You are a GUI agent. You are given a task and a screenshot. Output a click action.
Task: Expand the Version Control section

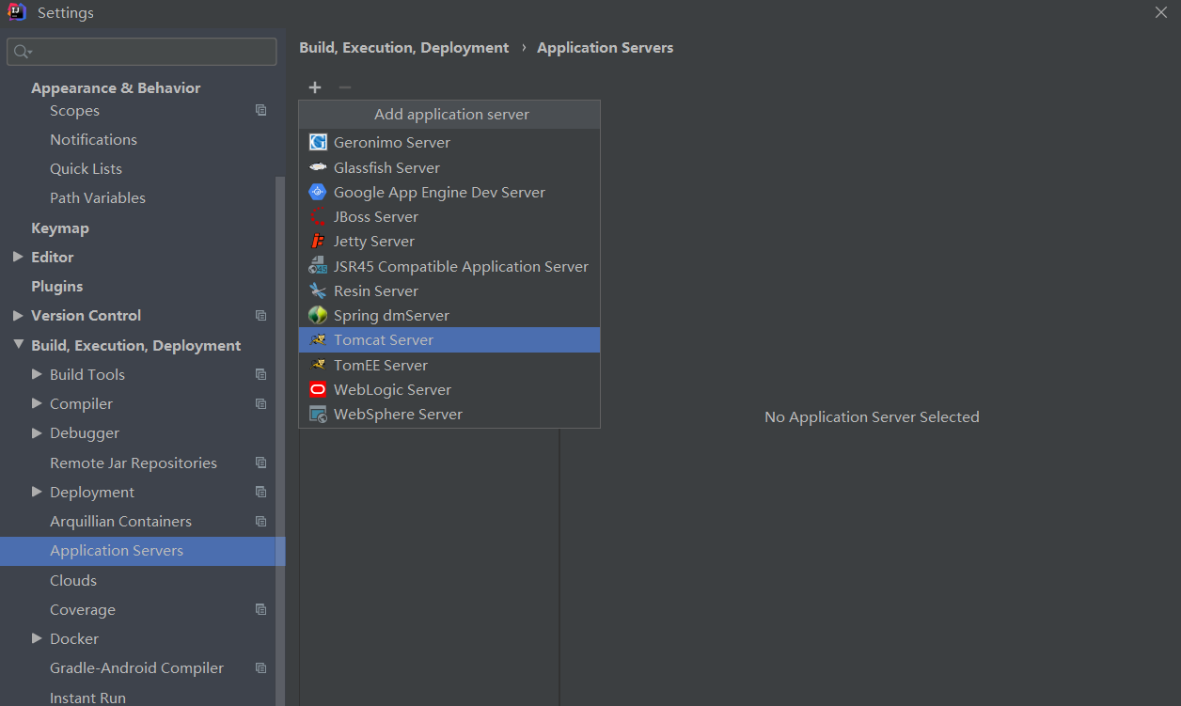point(18,315)
